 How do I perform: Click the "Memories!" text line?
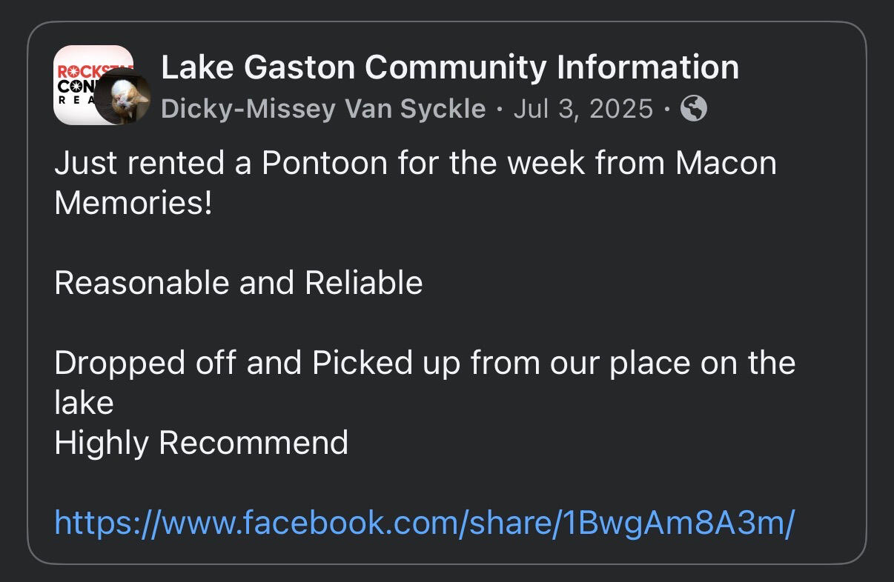point(133,203)
